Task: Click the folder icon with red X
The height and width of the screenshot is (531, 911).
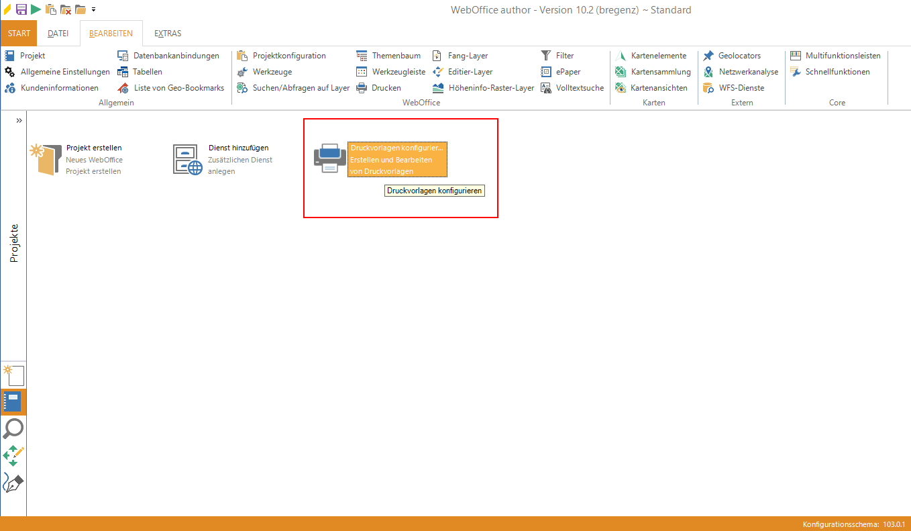Action: tap(66, 9)
